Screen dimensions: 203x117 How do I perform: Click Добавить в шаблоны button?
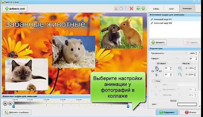[x=17, y=112]
